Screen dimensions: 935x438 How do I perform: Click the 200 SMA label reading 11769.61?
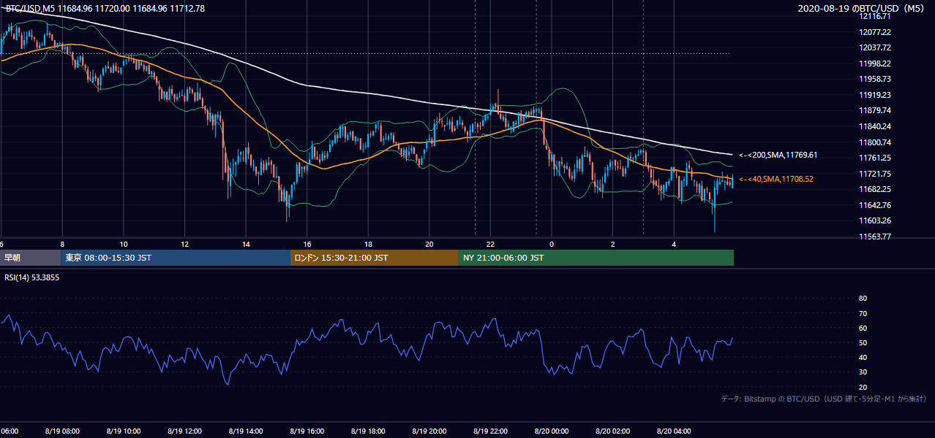coord(778,155)
